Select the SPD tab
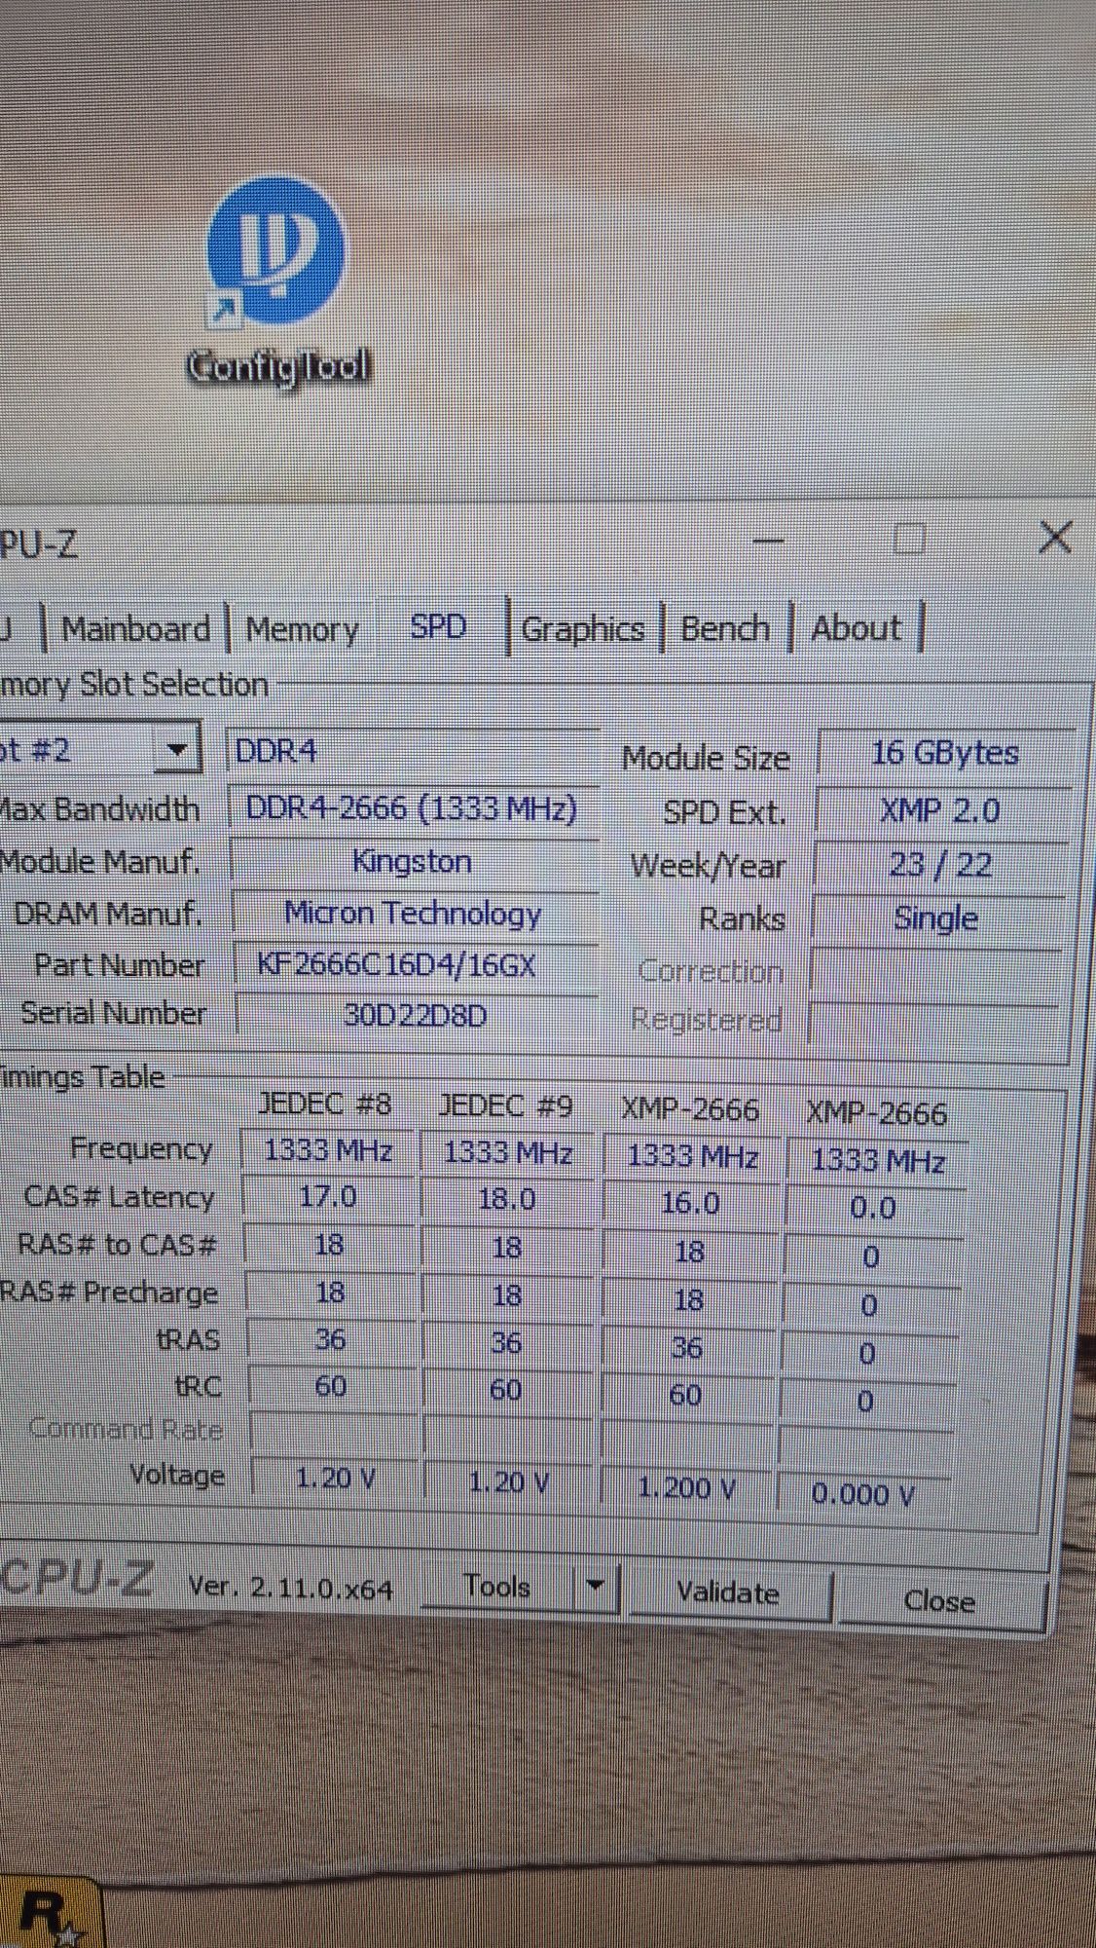Screen dimensions: 1096x1948 tap(438, 625)
